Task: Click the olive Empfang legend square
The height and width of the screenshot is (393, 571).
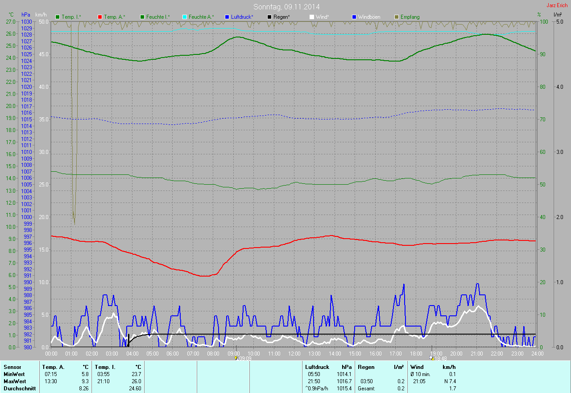Action: 397,17
